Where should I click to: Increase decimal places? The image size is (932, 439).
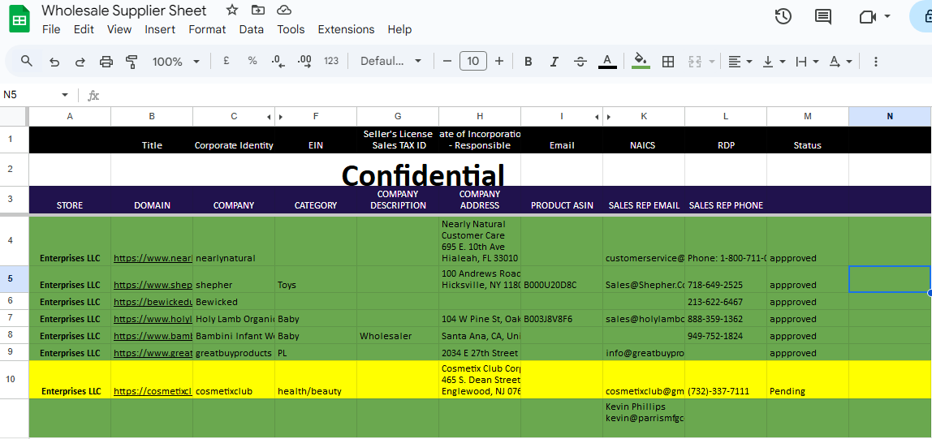(x=304, y=61)
